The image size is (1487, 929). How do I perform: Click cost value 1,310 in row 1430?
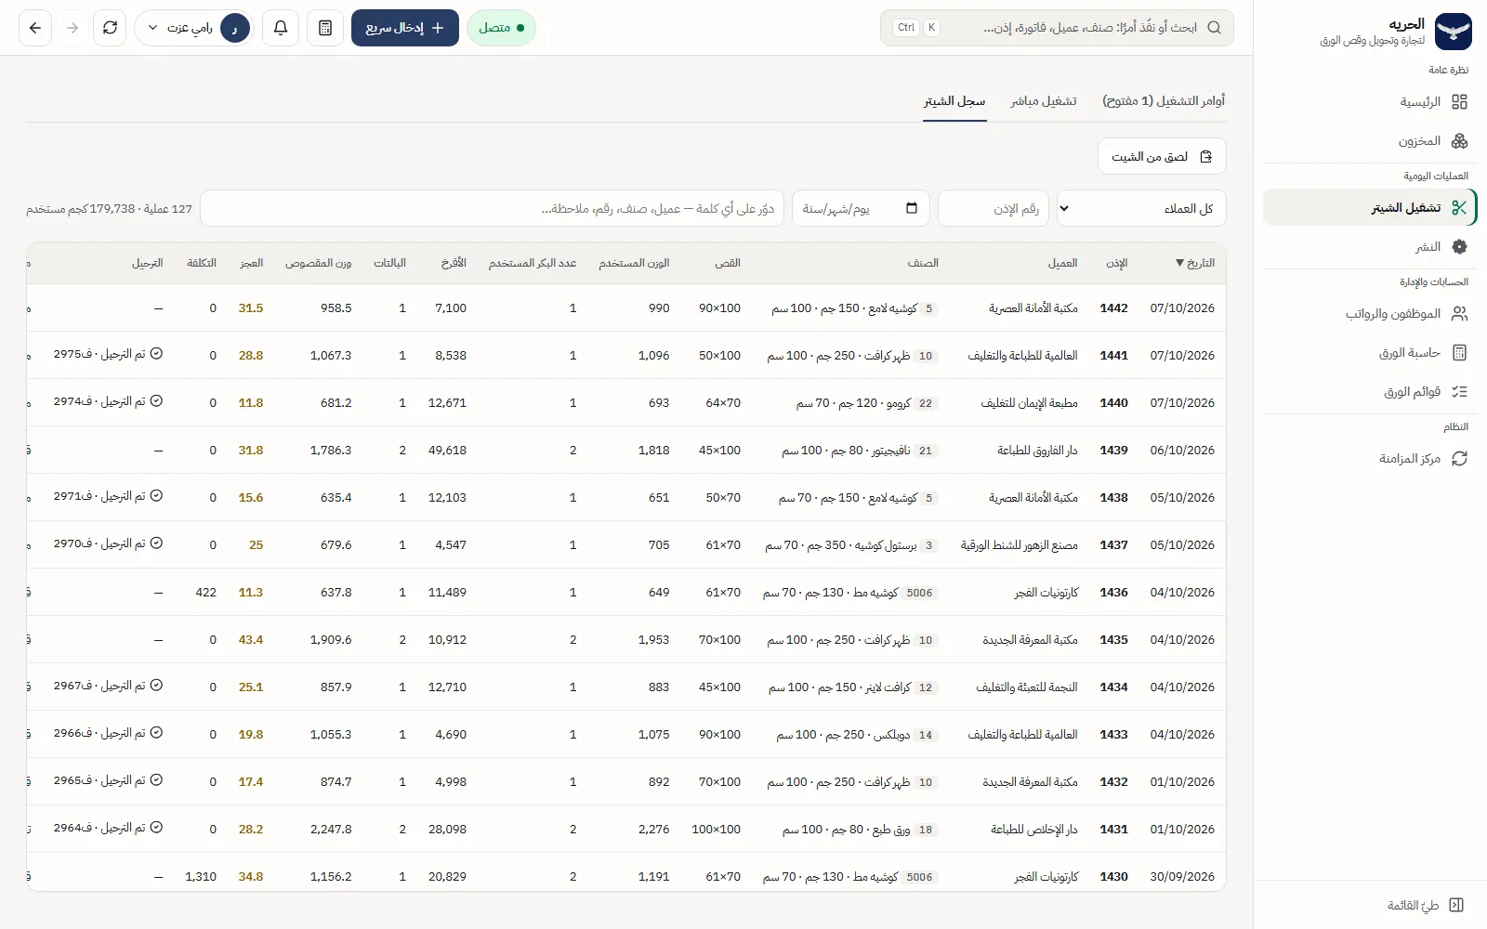click(201, 877)
